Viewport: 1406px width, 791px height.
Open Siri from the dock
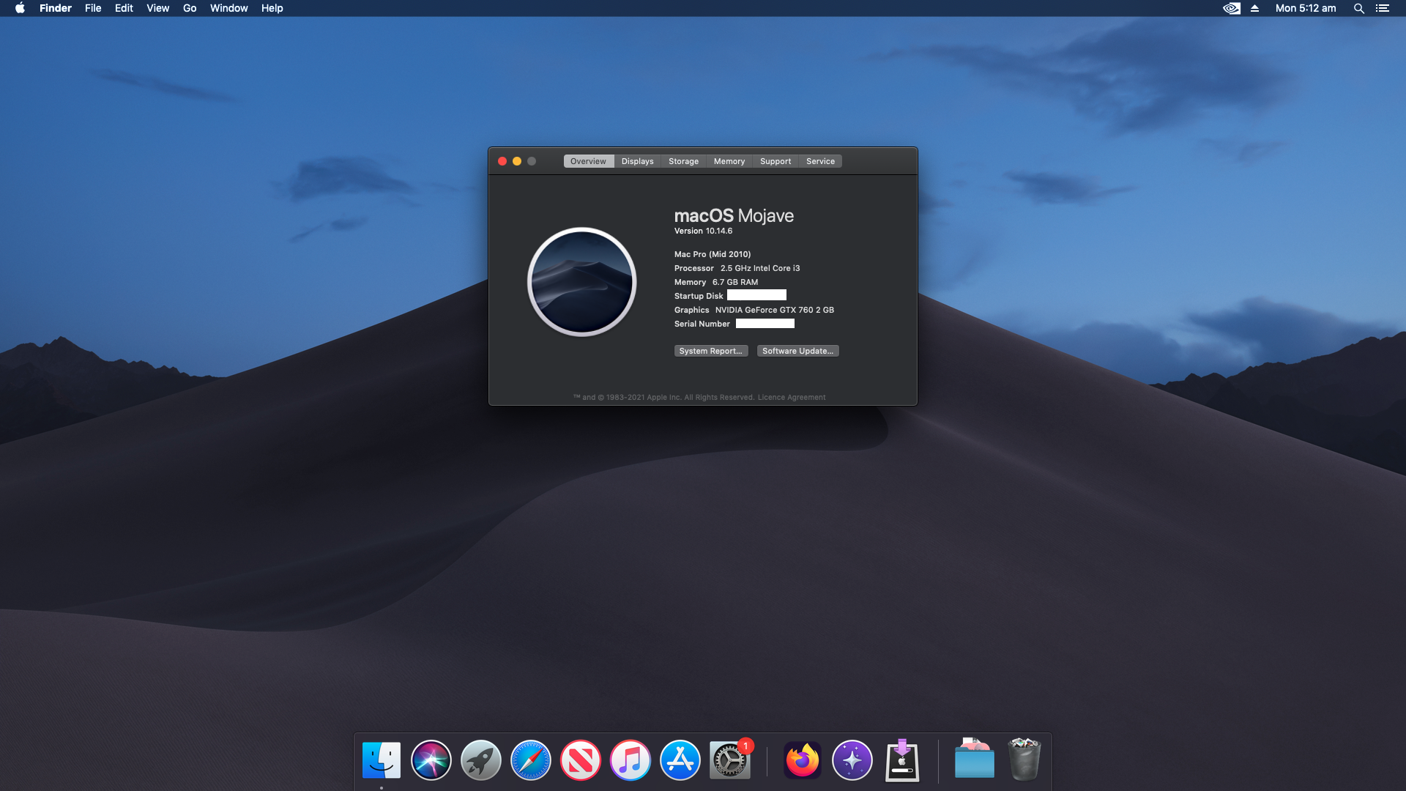click(x=431, y=760)
